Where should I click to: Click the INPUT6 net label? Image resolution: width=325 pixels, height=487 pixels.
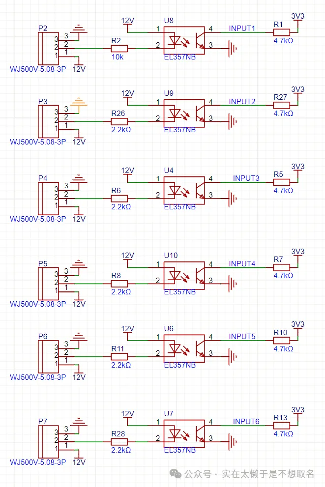click(x=246, y=421)
